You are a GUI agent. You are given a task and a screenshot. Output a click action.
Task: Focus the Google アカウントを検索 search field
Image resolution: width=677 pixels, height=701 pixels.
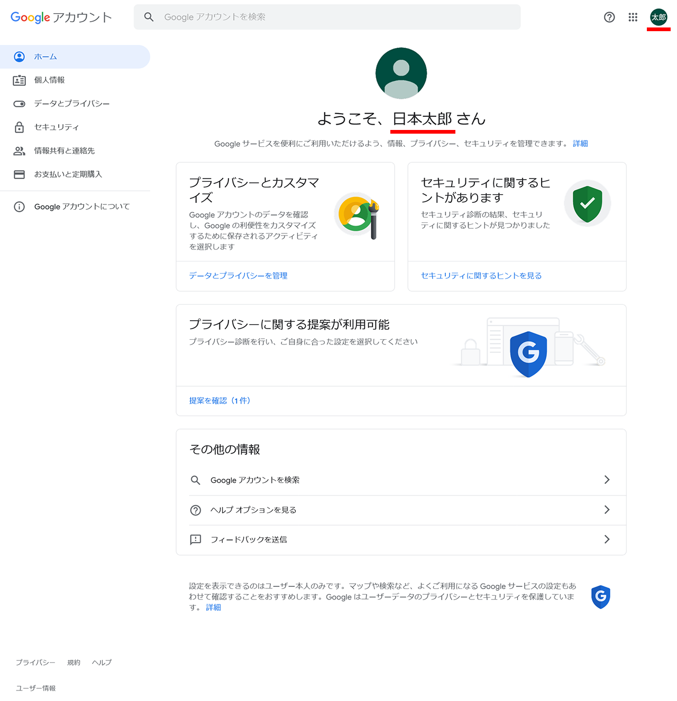327,17
